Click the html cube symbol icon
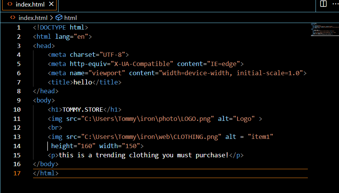 click(x=59, y=18)
